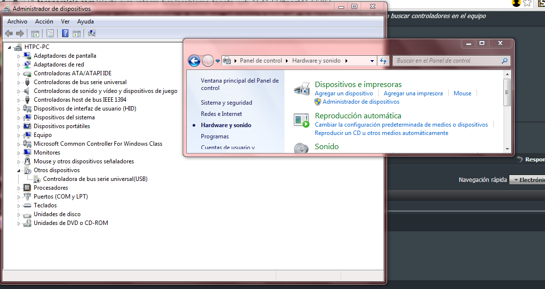Select Controladoras de bus serie universal USB icon
Viewport: 545px width, 289px height.
(27, 82)
